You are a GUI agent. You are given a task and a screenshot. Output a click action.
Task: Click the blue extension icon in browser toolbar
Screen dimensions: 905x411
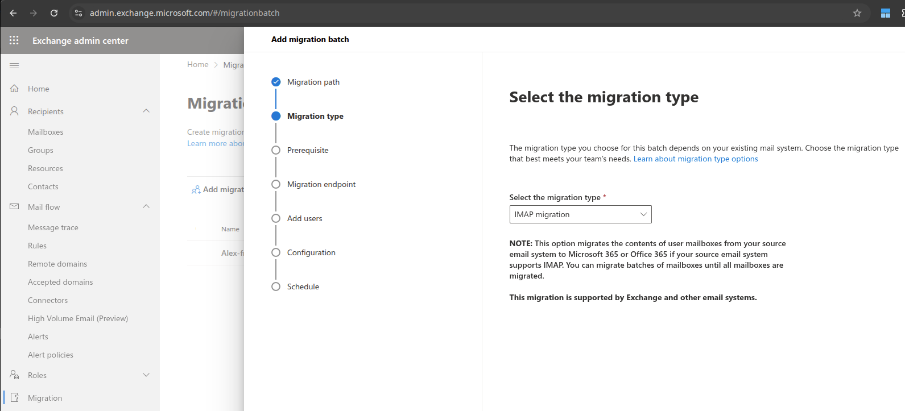(x=886, y=13)
